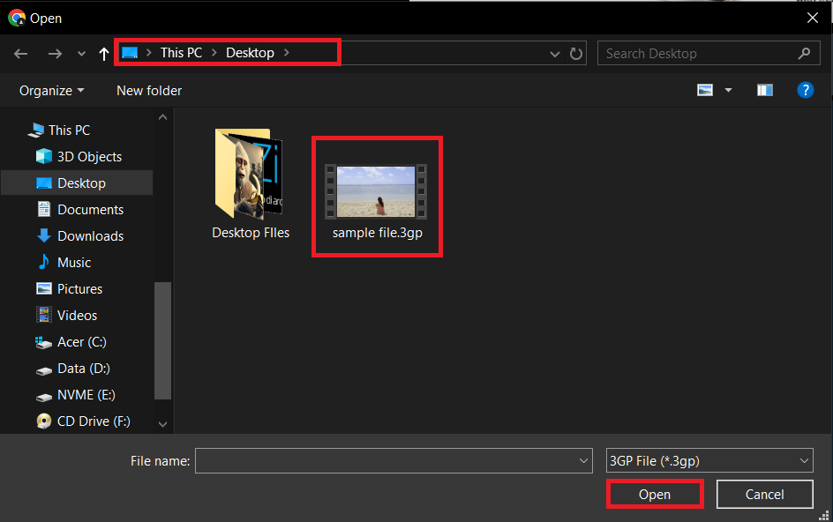Open the address bar history dropdown
The width and height of the screenshot is (833, 522).
point(554,54)
